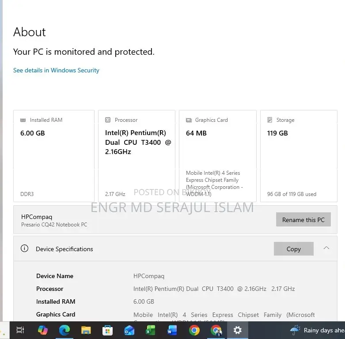Open Google Chrome from the taskbar
This screenshot has height=339, width=345.
coord(194,330)
